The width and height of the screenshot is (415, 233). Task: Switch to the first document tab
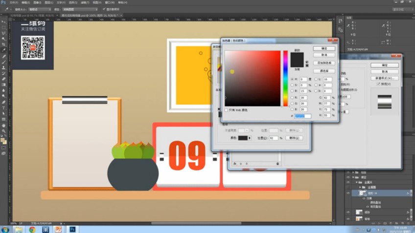[32, 16]
